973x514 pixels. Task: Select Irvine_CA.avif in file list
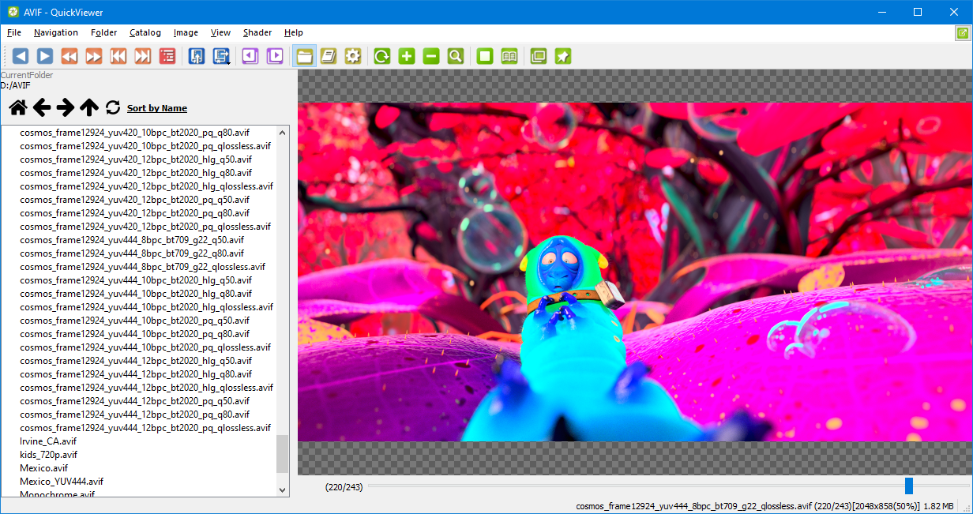point(48,441)
